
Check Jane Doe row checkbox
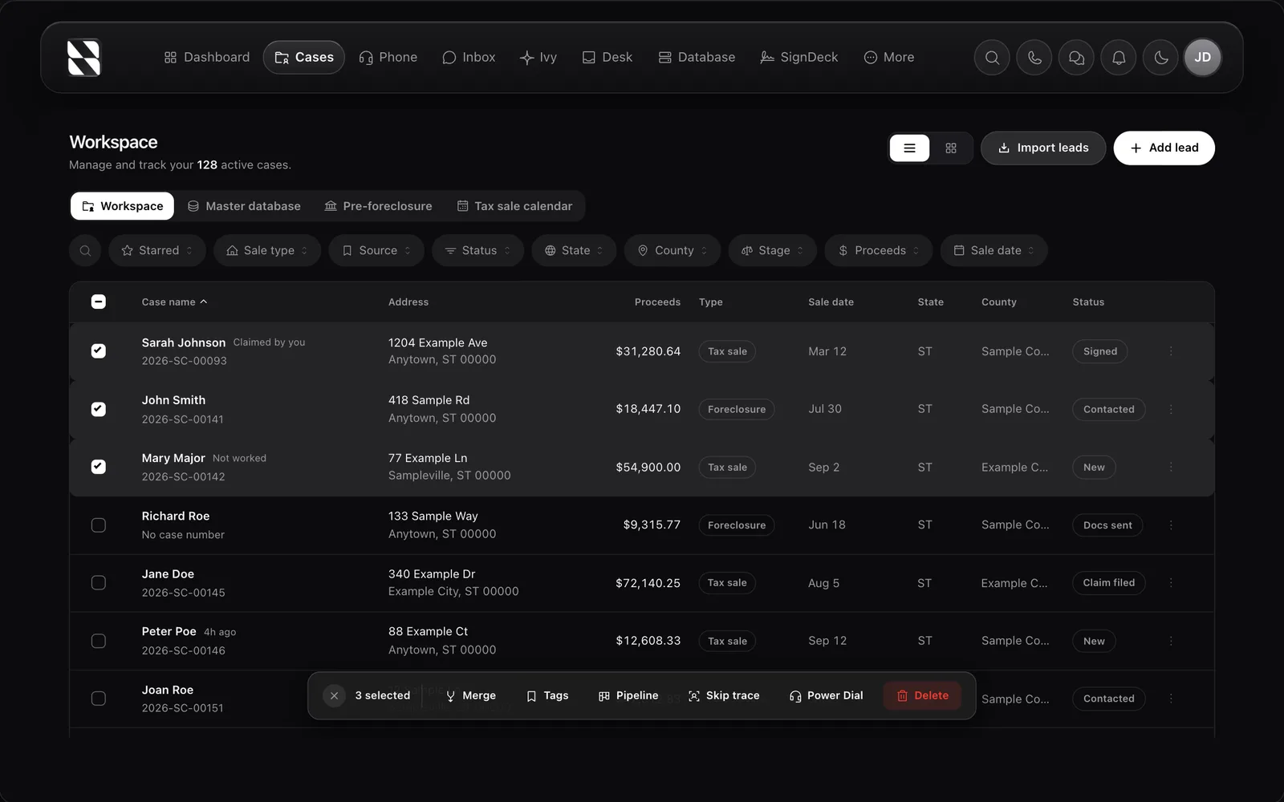(98, 583)
